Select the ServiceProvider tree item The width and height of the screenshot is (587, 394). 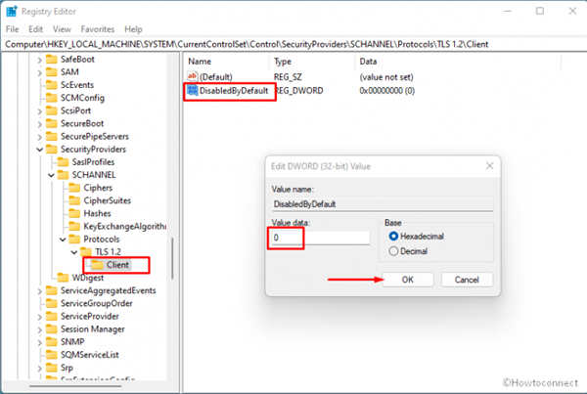click(x=90, y=316)
